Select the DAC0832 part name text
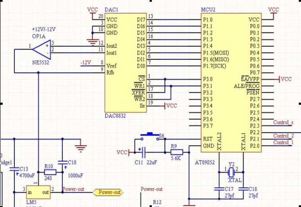Image resolution: width=301 pixels, height=207 pixels. 115,116
